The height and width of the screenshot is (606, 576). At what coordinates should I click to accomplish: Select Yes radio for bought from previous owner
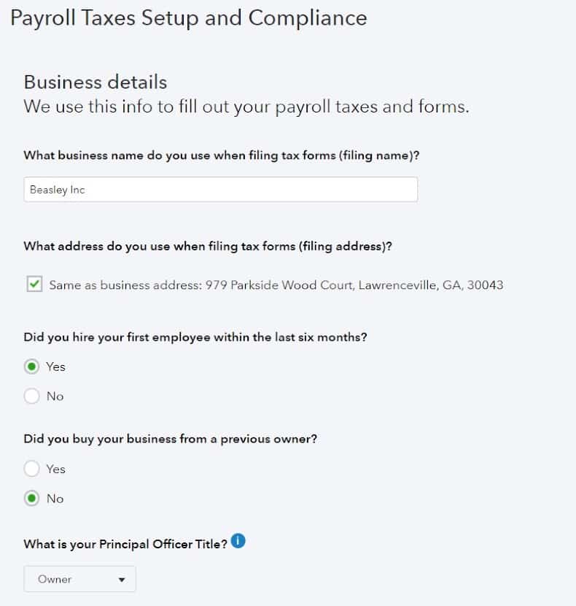coord(31,469)
